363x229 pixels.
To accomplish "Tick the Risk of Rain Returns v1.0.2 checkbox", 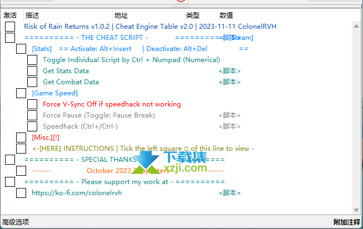I will pyautogui.click(x=10, y=27).
